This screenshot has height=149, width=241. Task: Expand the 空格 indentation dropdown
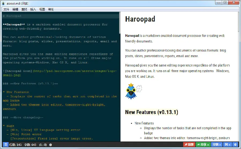(x=217, y=144)
